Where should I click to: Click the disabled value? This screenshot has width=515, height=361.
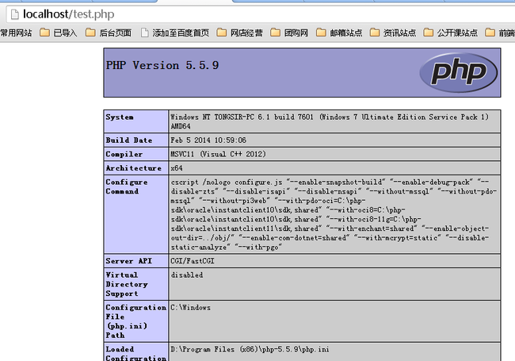click(187, 275)
